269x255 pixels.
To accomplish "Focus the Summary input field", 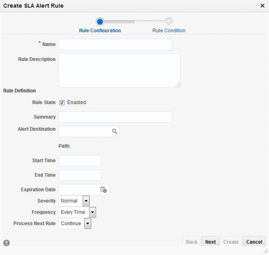I will (115, 117).
